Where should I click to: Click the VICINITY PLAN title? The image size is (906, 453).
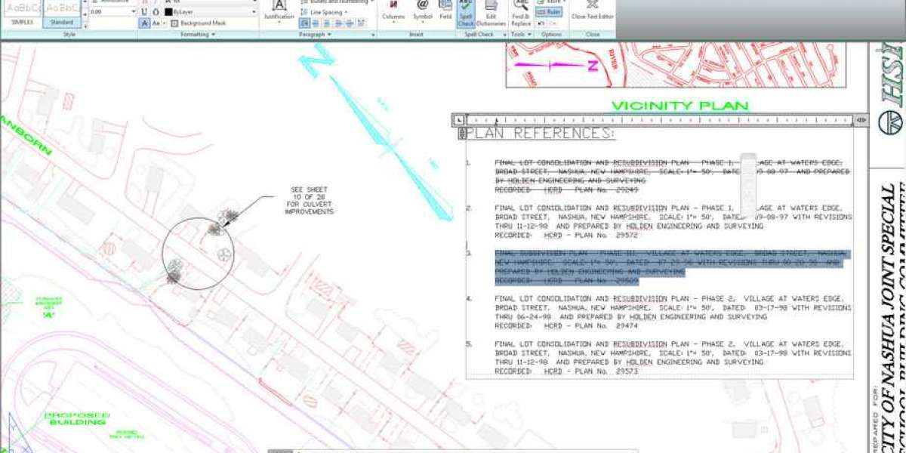[679, 106]
